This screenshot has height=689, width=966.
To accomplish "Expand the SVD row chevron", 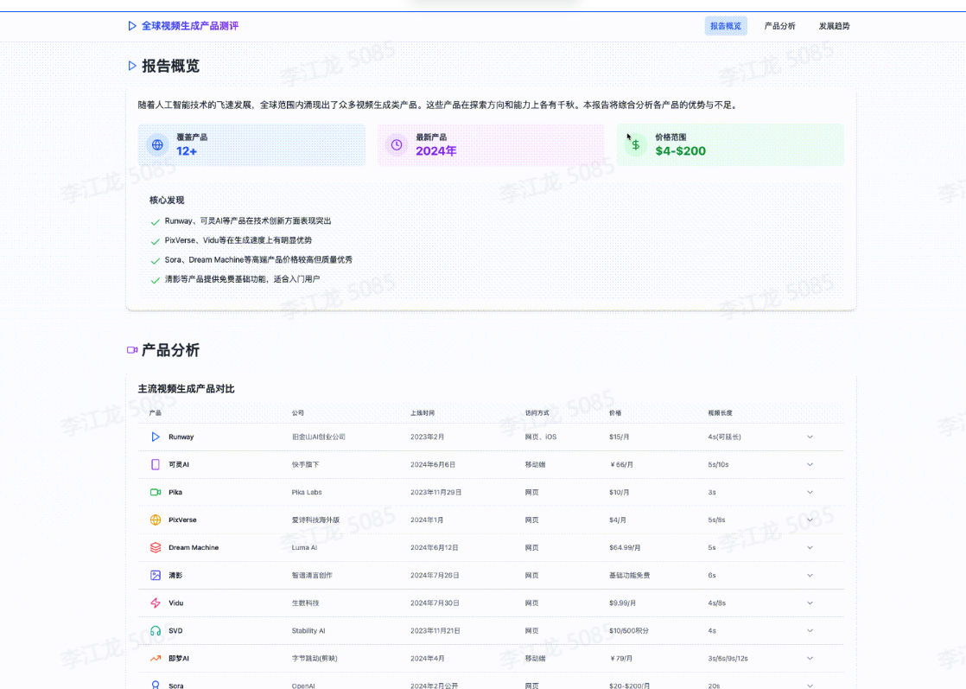I will pyautogui.click(x=810, y=630).
